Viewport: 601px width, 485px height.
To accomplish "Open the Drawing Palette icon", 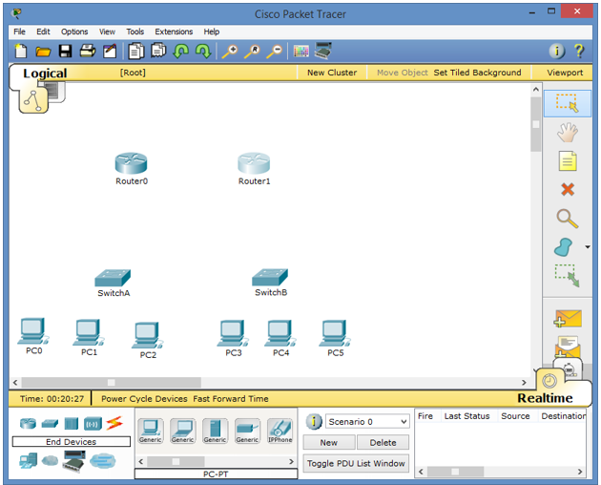I will point(300,51).
